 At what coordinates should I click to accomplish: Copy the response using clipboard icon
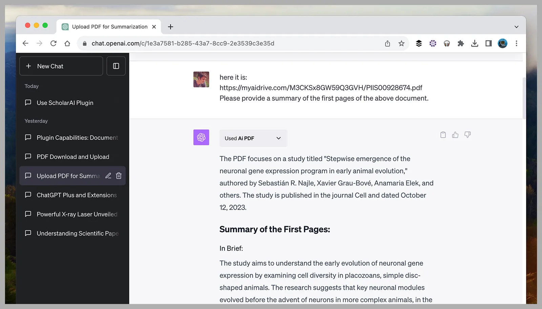pyautogui.click(x=443, y=135)
